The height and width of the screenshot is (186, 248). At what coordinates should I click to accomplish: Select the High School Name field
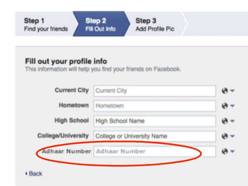155,122
